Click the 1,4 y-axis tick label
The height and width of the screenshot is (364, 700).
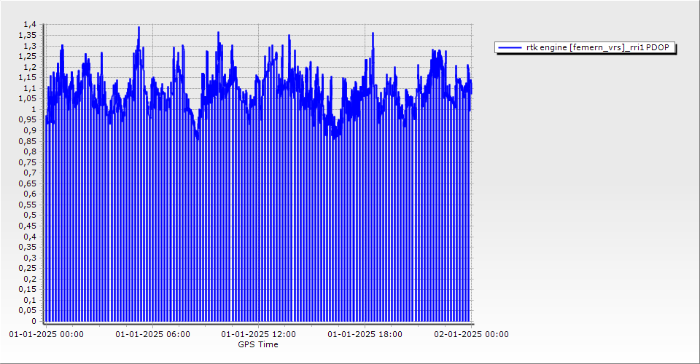pos(29,25)
